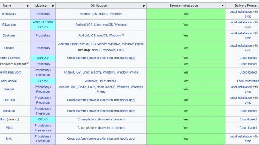The image size is (259, 145).
Task: Click Dashlane footnote [1] reference
Action: (122, 35)
